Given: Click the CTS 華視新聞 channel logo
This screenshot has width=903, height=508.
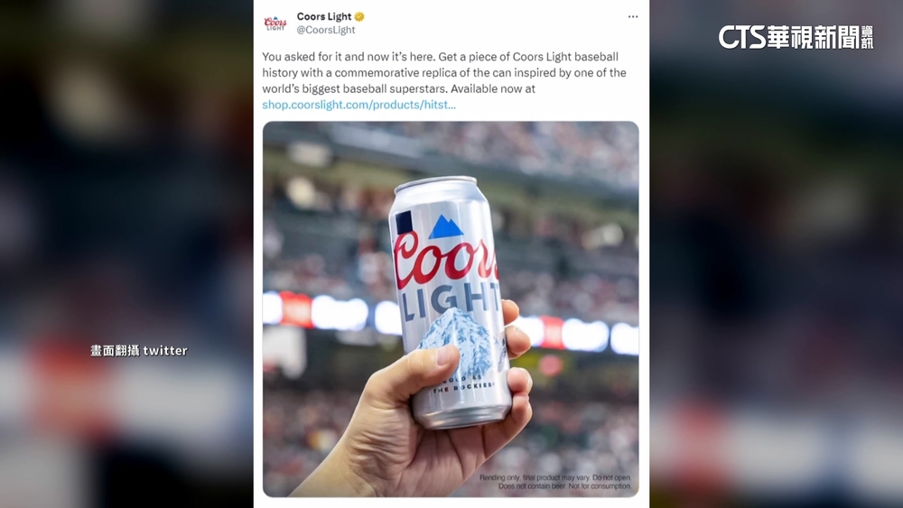Looking at the screenshot, I should coord(796,37).
